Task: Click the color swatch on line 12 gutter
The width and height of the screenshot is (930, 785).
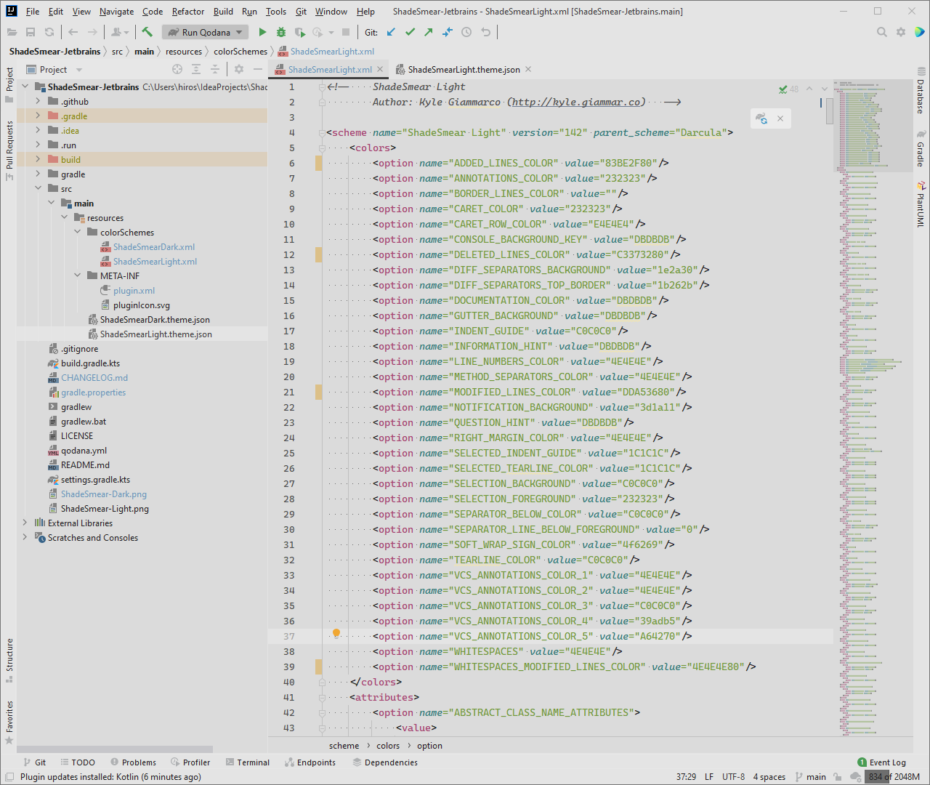Action: [x=318, y=254]
